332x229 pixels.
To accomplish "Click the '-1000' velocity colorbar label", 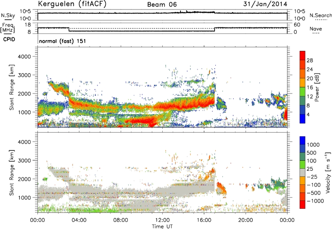I will click(315, 201).
